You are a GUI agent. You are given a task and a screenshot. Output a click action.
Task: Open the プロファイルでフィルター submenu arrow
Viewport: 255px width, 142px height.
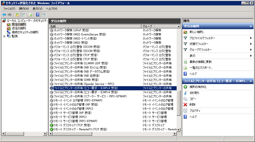251,38
